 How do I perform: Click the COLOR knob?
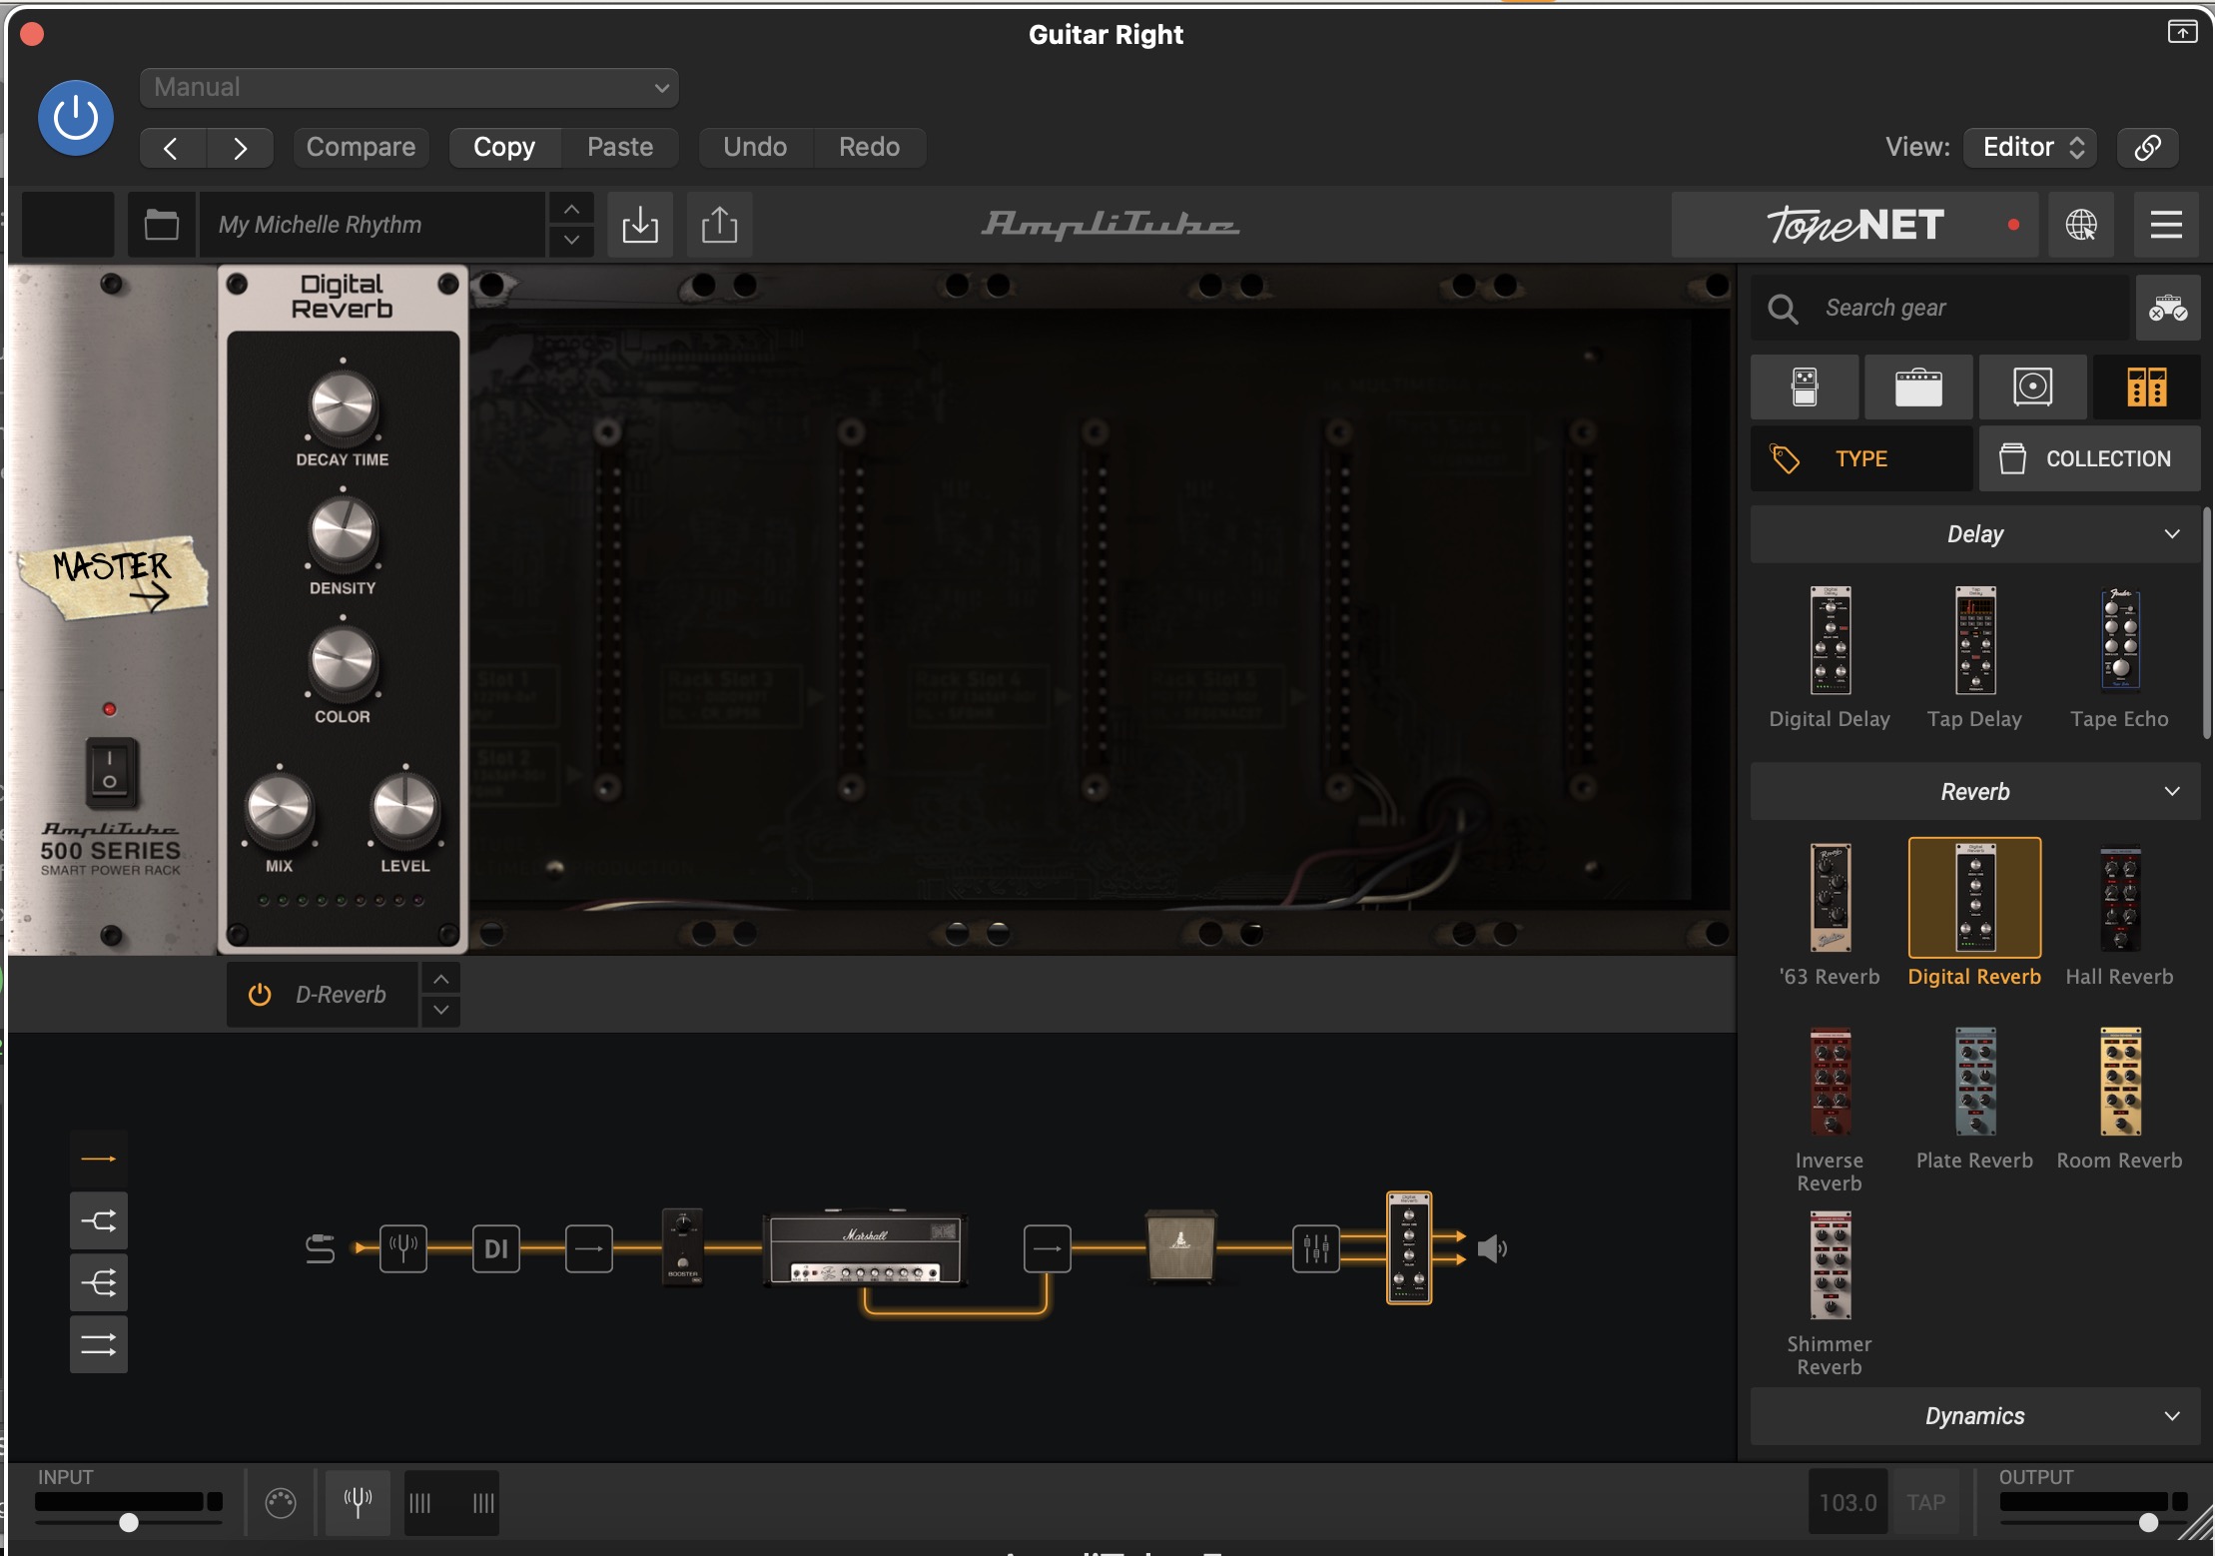point(343,661)
